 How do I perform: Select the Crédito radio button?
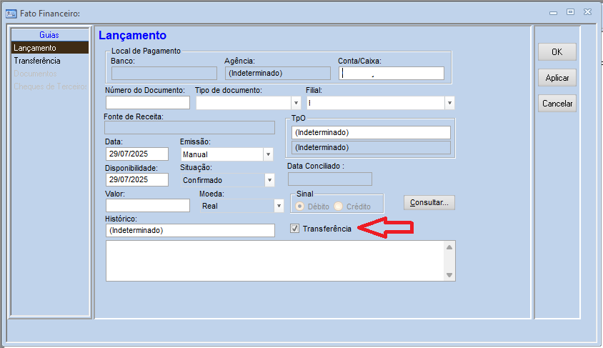pyautogui.click(x=339, y=207)
